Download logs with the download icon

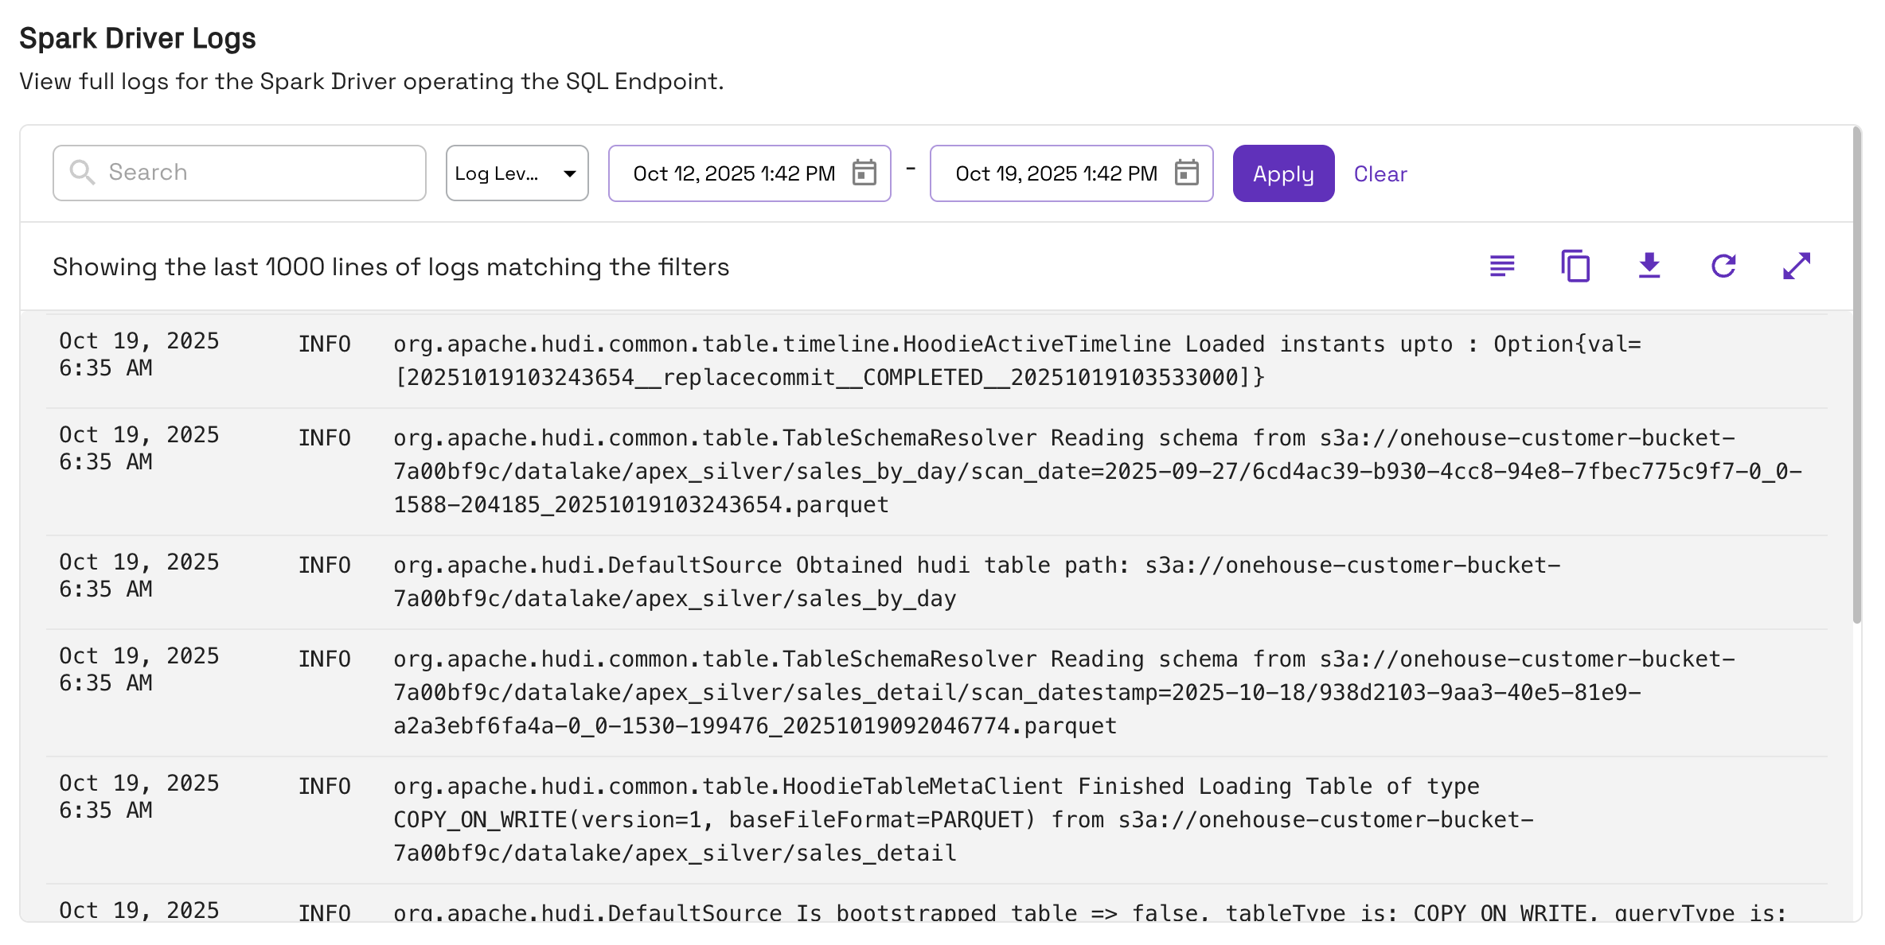point(1649,266)
